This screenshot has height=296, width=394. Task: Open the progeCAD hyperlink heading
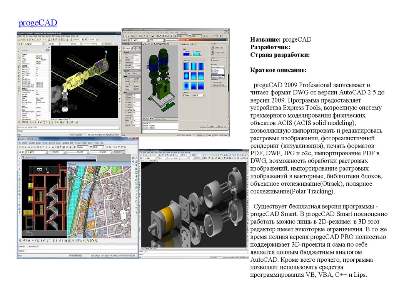pos(38,23)
